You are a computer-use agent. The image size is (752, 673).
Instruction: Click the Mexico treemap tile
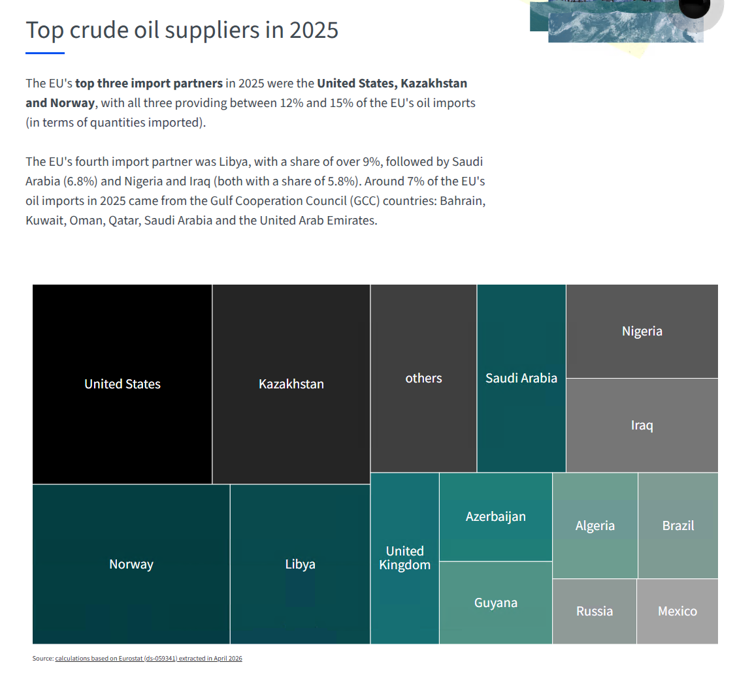[x=678, y=611]
